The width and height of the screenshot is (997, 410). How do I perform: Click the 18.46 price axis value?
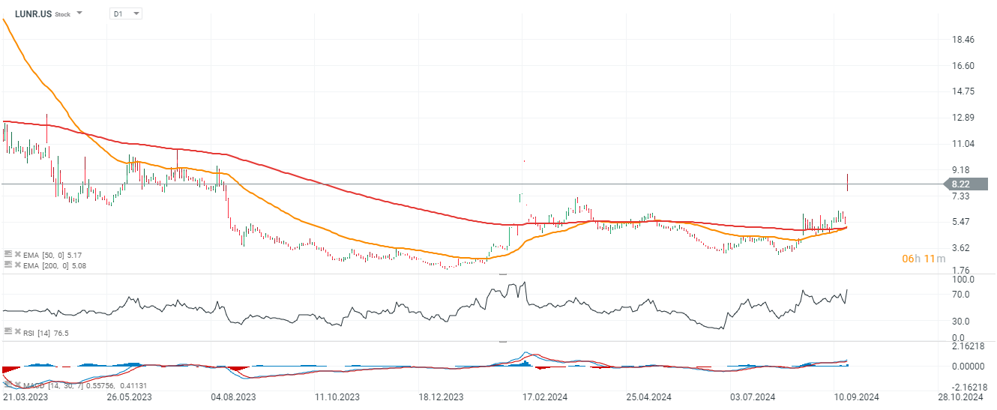click(963, 40)
